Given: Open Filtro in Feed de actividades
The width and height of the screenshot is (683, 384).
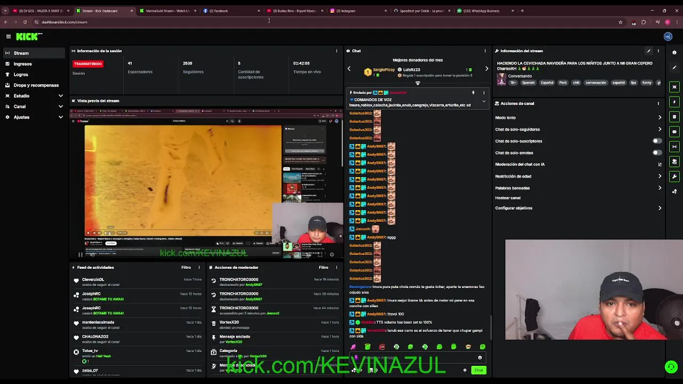Looking at the screenshot, I should [x=186, y=267].
